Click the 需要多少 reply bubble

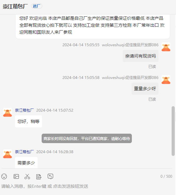[26, 163]
